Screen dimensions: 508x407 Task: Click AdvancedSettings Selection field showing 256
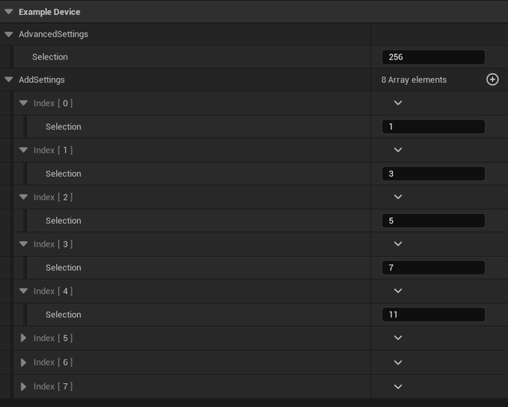pyautogui.click(x=433, y=57)
